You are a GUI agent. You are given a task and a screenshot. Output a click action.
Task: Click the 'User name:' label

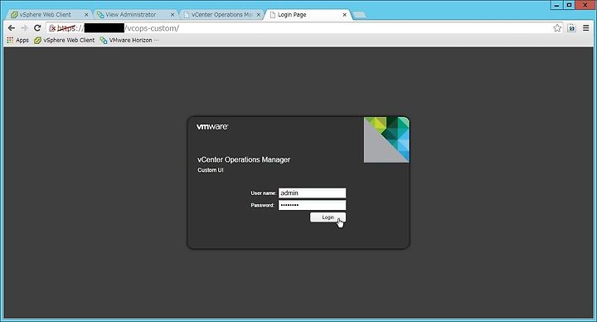(264, 193)
